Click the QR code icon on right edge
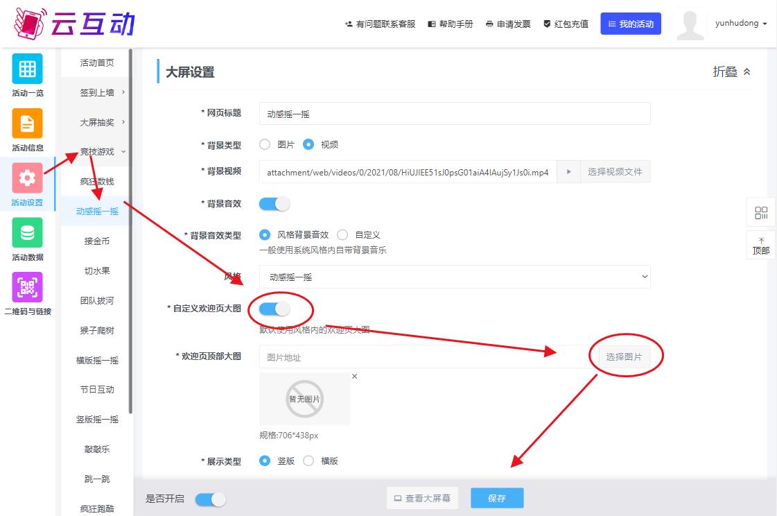This screenshot has height=516, width=777. [761, 213]
